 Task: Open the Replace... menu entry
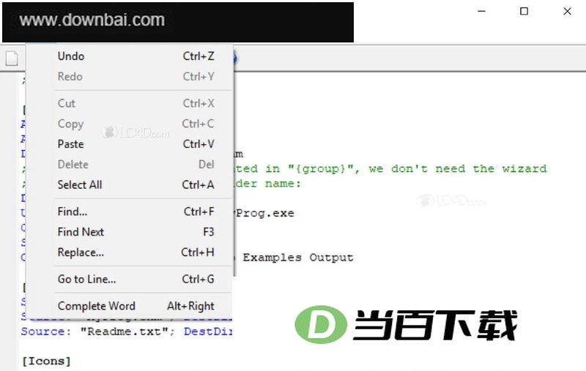coord(136,252)
